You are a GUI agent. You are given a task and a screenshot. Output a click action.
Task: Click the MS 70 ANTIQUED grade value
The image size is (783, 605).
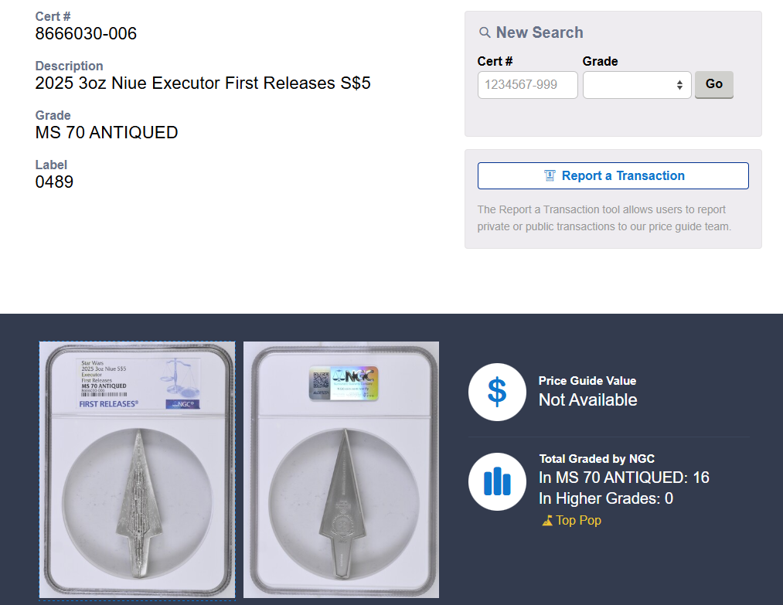[x=107, y=132]
